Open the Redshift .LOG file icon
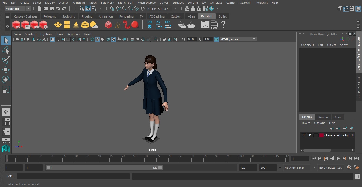The height and width of the screenshot is (187, 362). (214, 25)
